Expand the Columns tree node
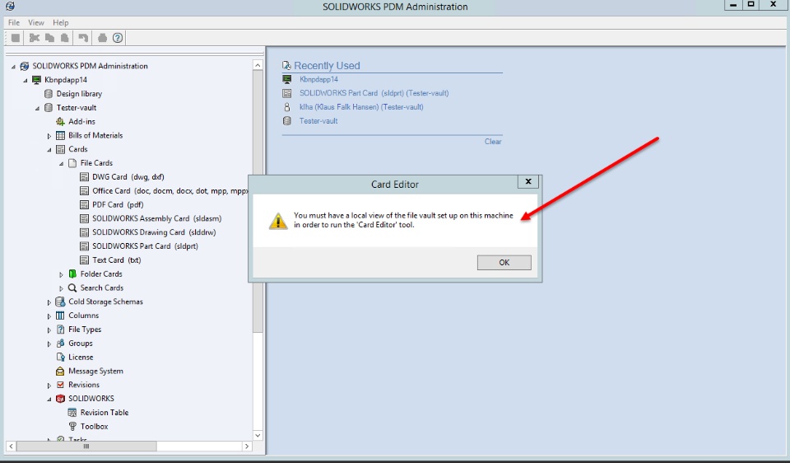 (x=49, y=316)
